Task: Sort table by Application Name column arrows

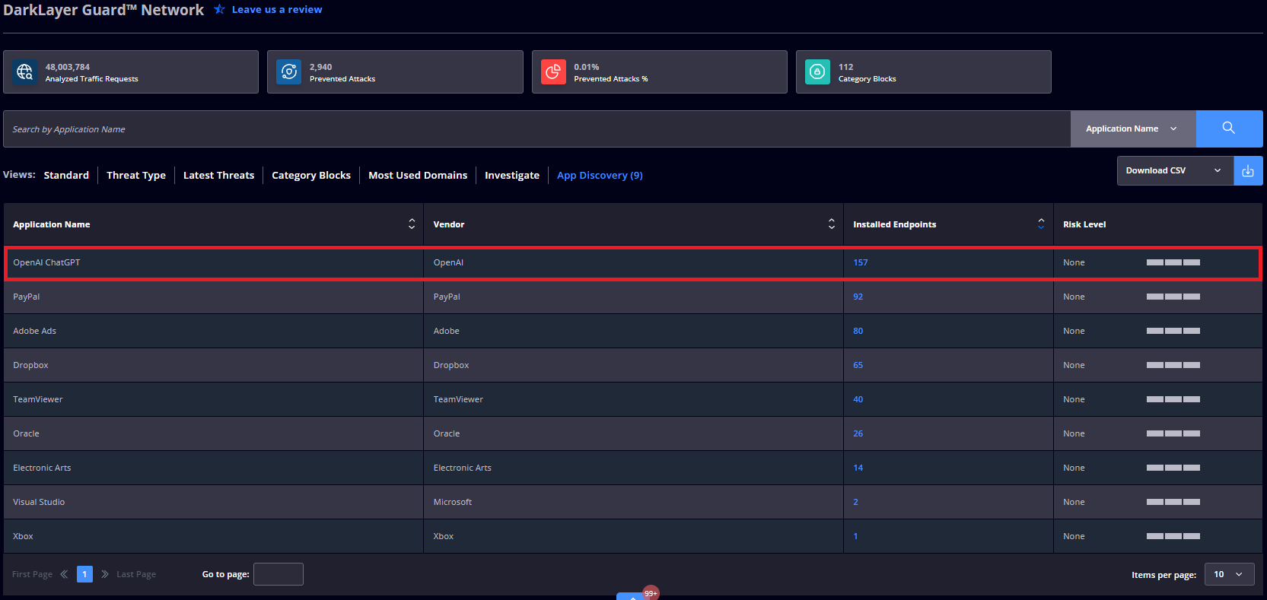Action: click(412, 224)
